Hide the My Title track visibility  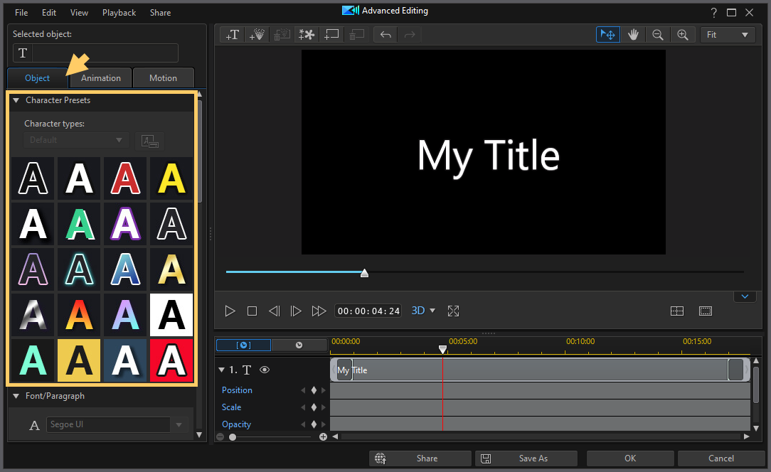point(264,370)
